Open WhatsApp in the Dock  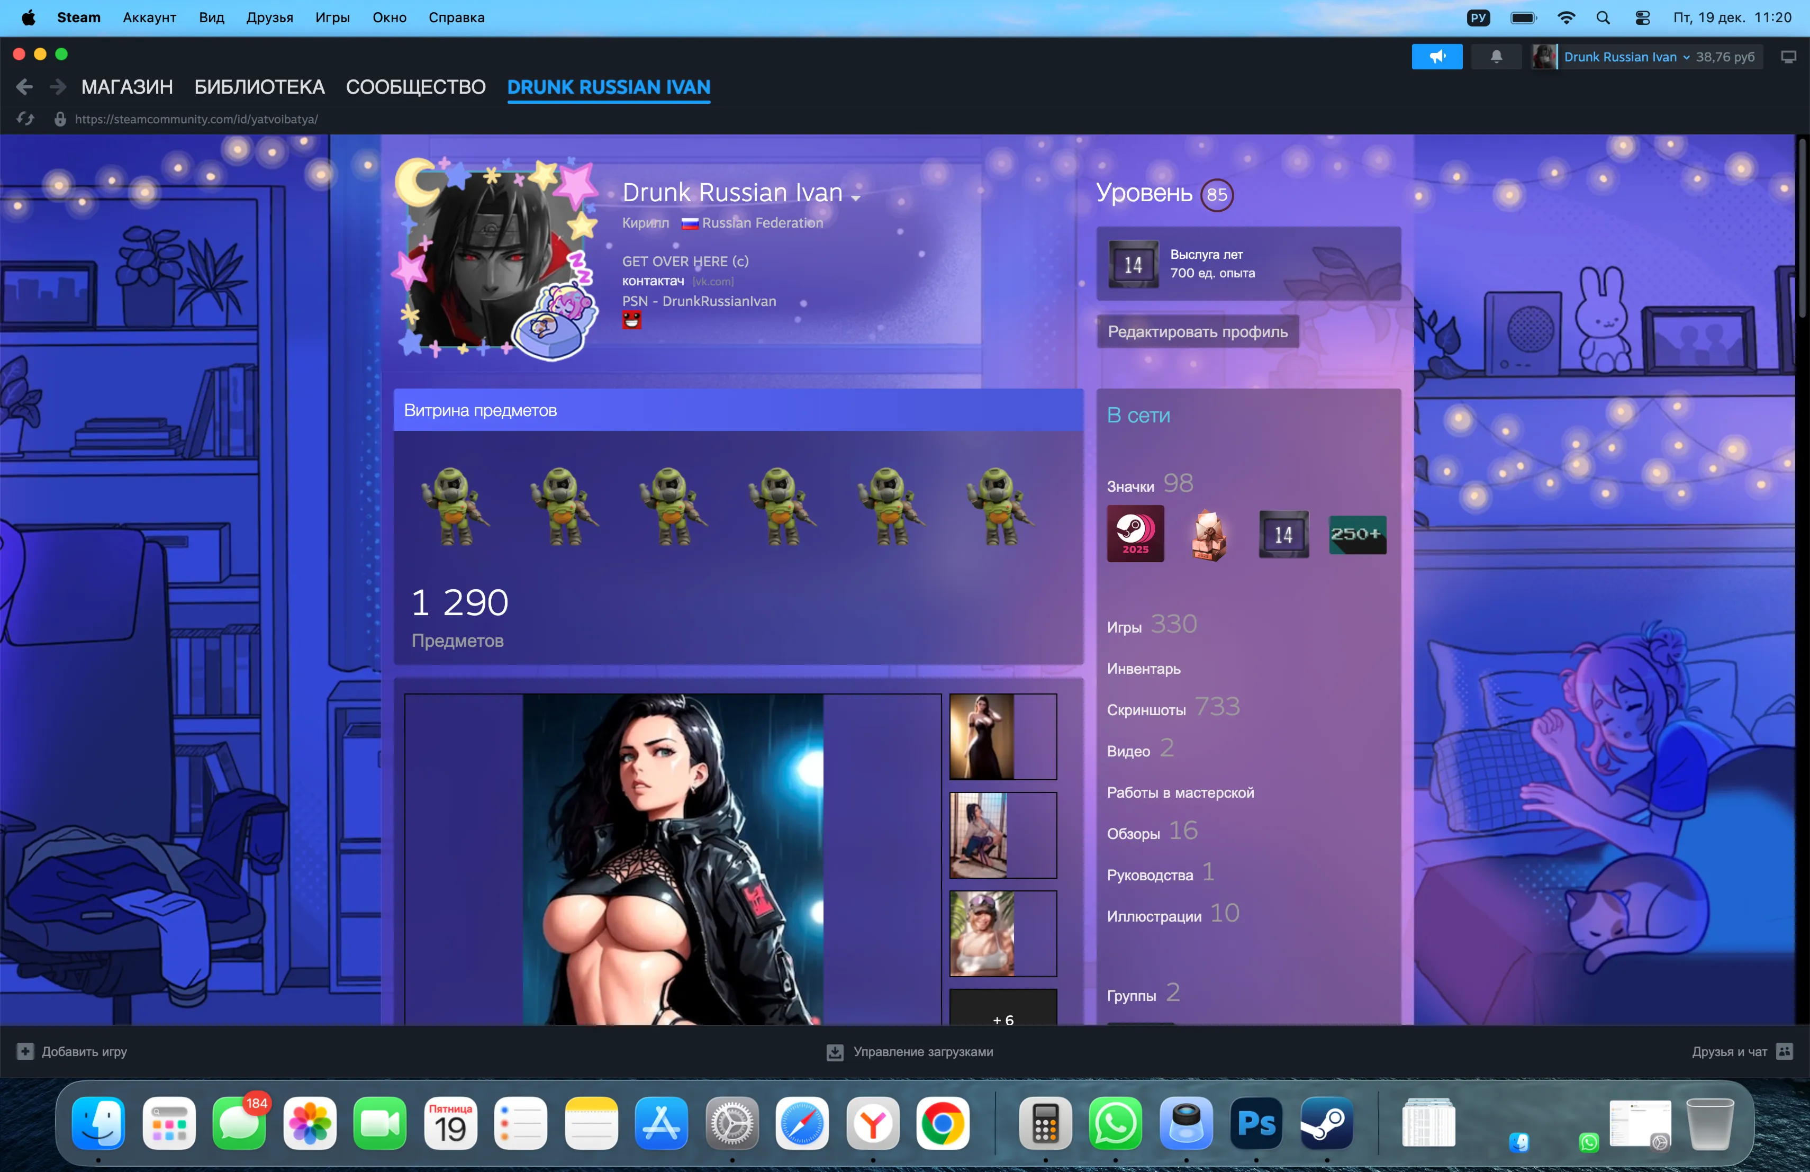click(1116, 1123)
